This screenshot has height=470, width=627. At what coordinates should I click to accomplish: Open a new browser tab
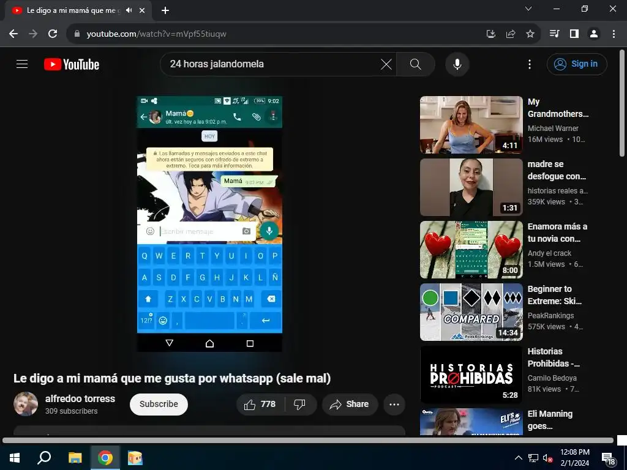(165, 10)
